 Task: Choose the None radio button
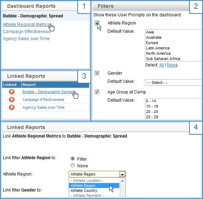[73, 165]
